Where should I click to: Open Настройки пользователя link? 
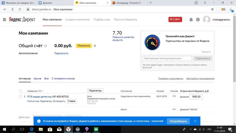click(200, 79)
